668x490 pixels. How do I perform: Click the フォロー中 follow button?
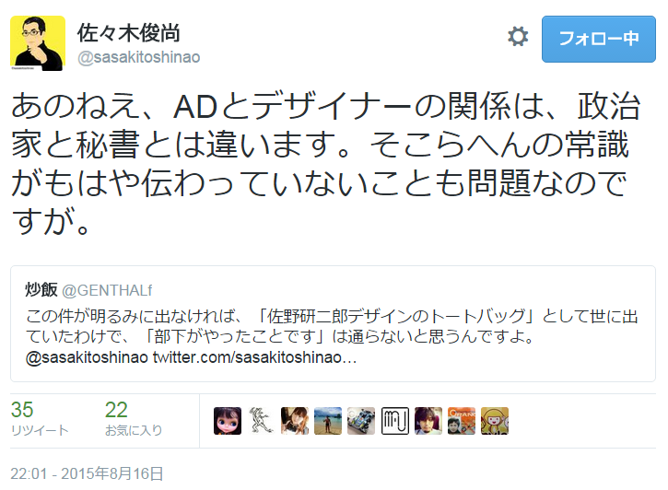click(599, 40)
